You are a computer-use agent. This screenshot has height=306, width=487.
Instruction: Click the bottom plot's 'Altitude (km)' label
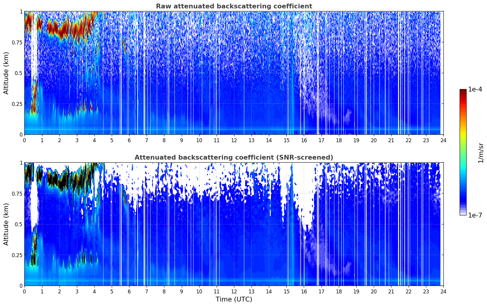pyautogui.click(x=6, y=224)
